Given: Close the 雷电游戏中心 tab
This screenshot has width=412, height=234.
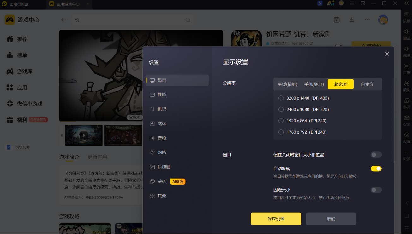Looking at the screenshot, I should [x=88, y=4].
